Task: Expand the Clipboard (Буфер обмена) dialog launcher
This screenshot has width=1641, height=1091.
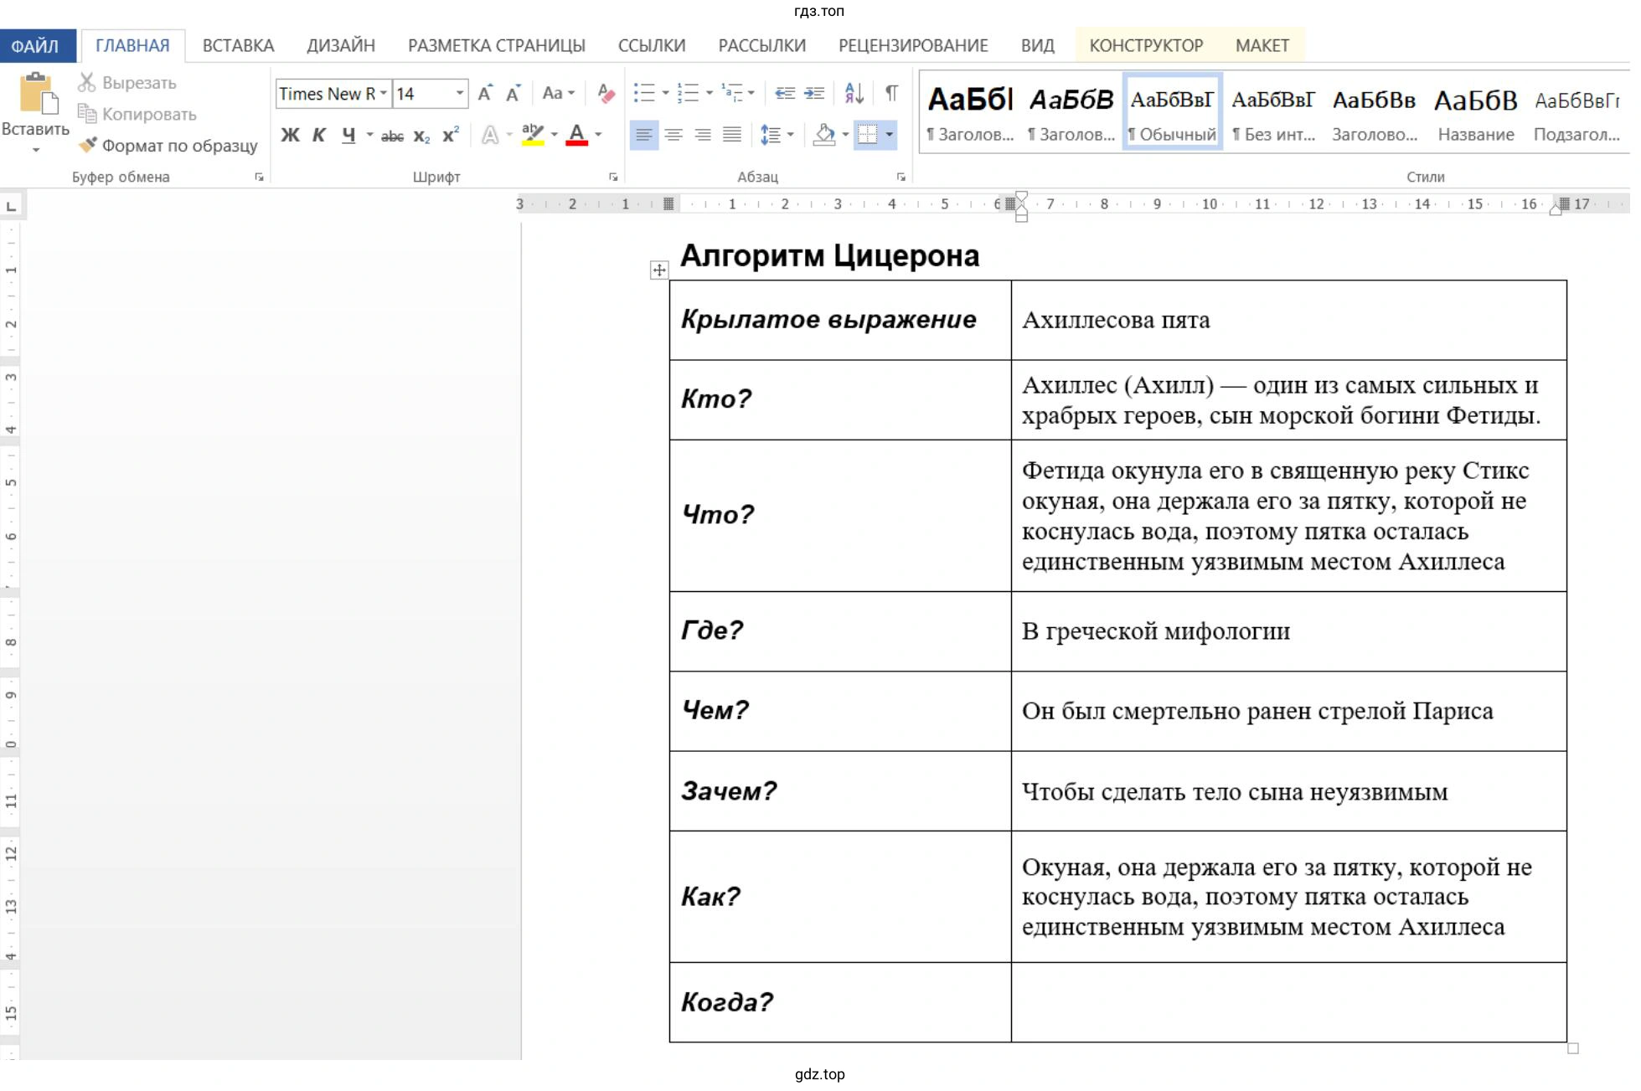Action: (x=260, y=178)
